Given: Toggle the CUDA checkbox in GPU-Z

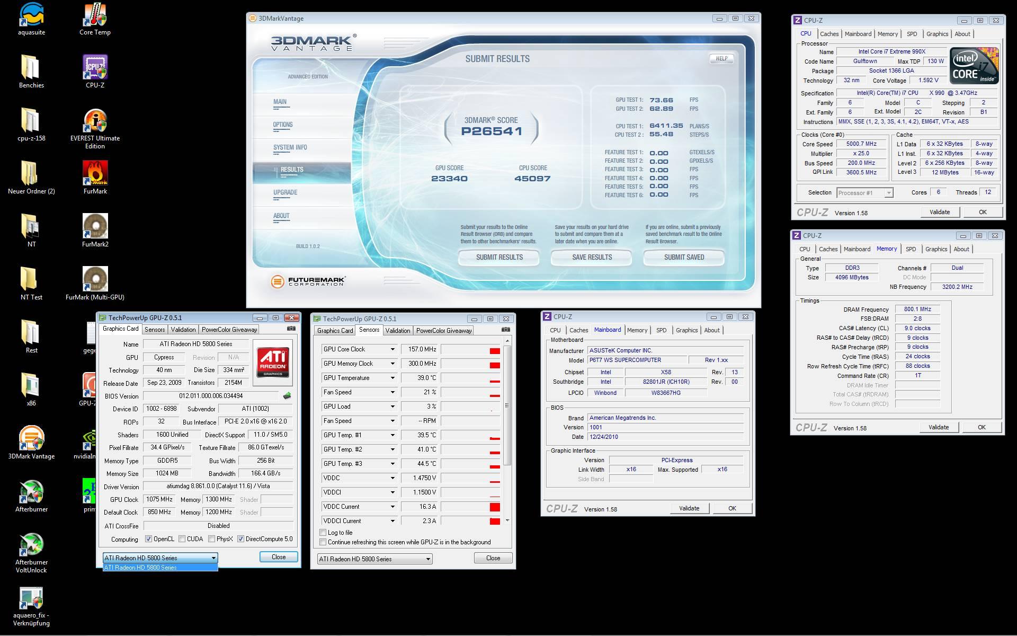Looking at the screenshot, I should [182, 539].
